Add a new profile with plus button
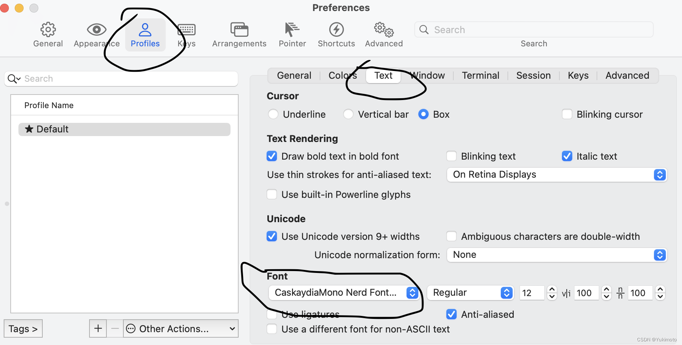This screenshot has width=682, height=345. point(98,328)
